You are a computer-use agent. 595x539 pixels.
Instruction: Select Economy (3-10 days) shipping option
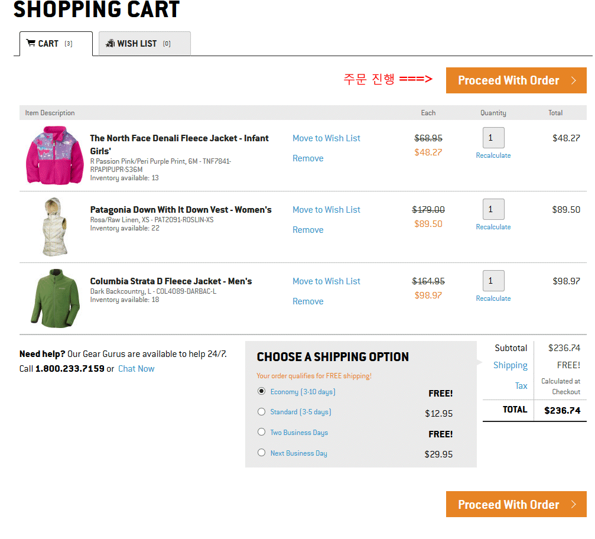(262, 391)
